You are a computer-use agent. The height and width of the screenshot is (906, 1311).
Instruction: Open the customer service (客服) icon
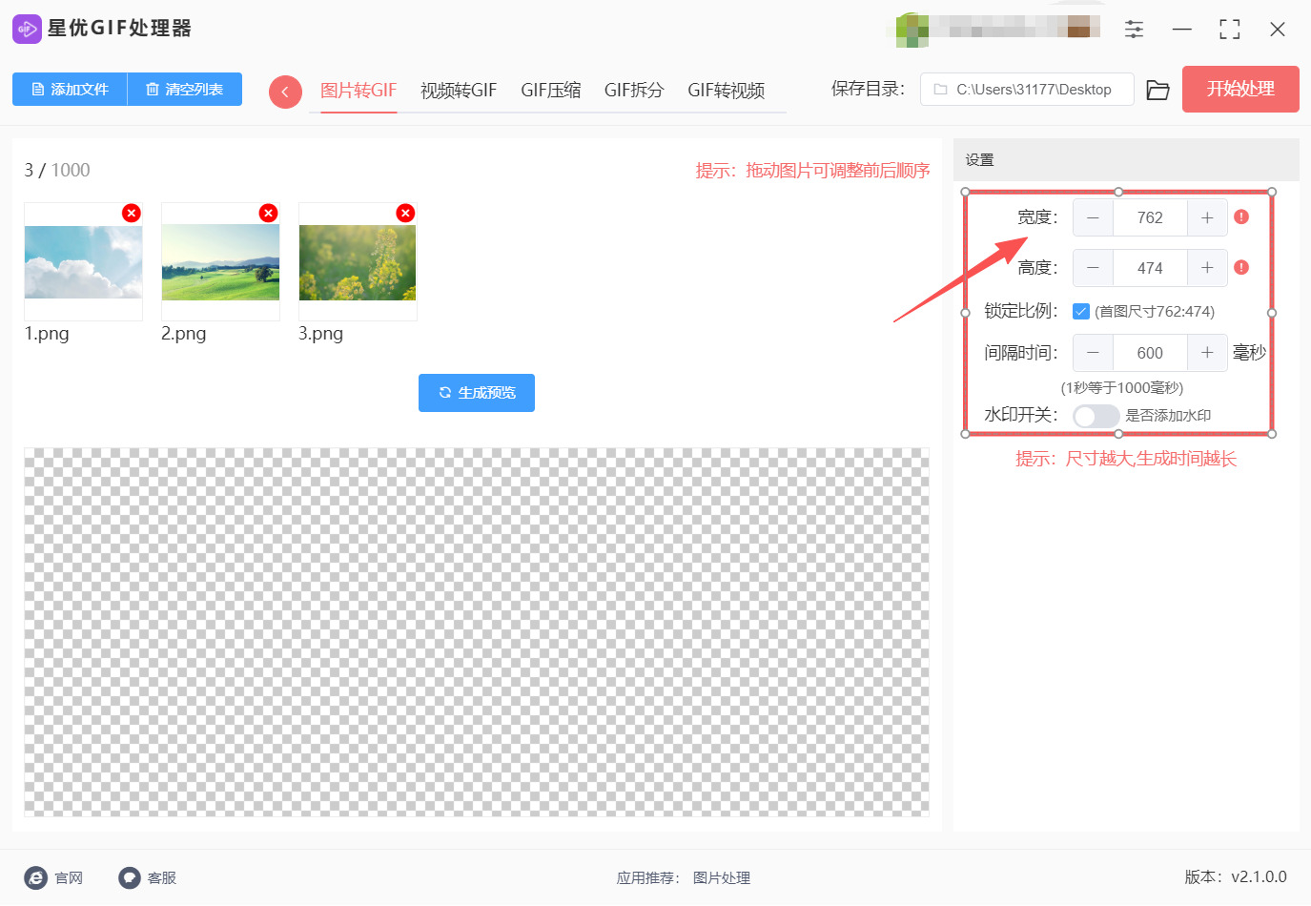(x=130, y=877)
